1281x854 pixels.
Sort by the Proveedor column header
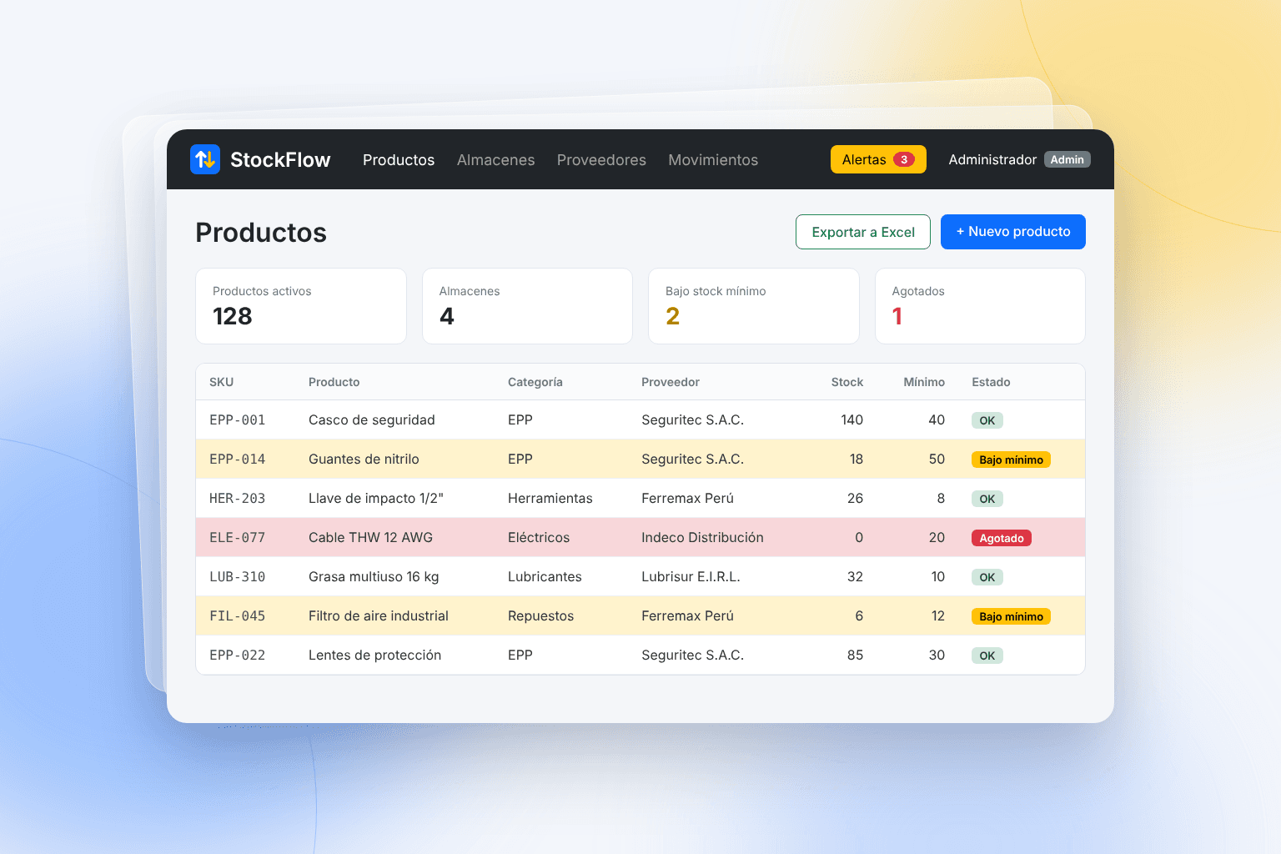[671, 382]
